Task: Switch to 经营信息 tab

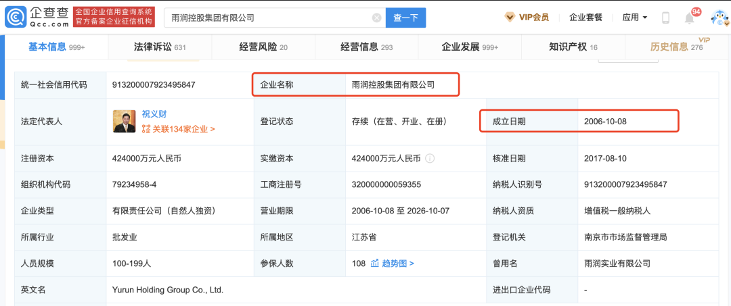Action: pos(366,47)
